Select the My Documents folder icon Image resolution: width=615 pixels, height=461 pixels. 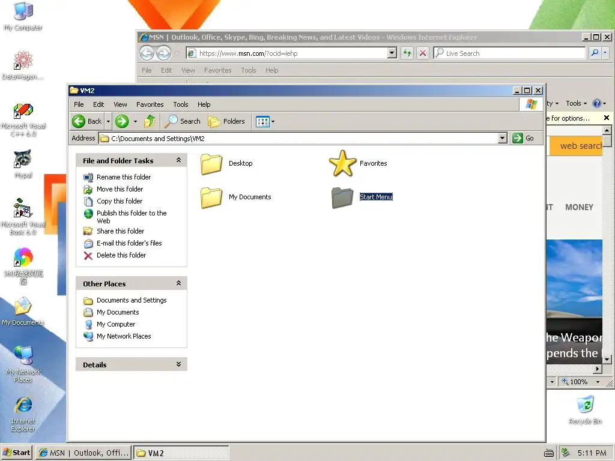pos(211,197)
